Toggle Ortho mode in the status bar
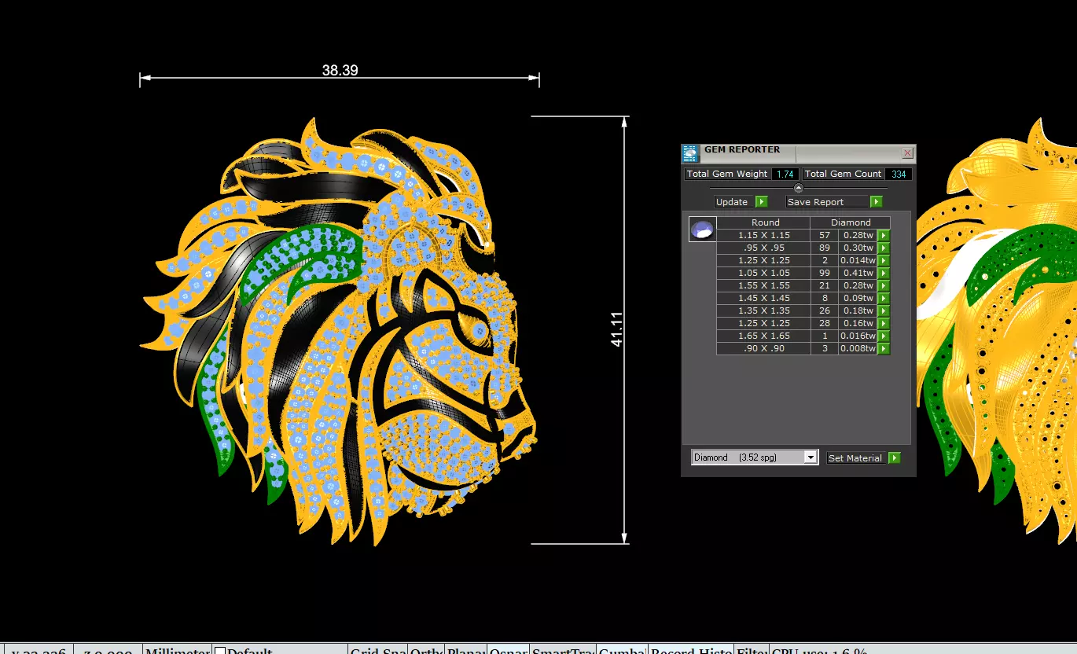The height and width of the screenshot is (654, 1077). pyautogui.click(x=426, y=650)
